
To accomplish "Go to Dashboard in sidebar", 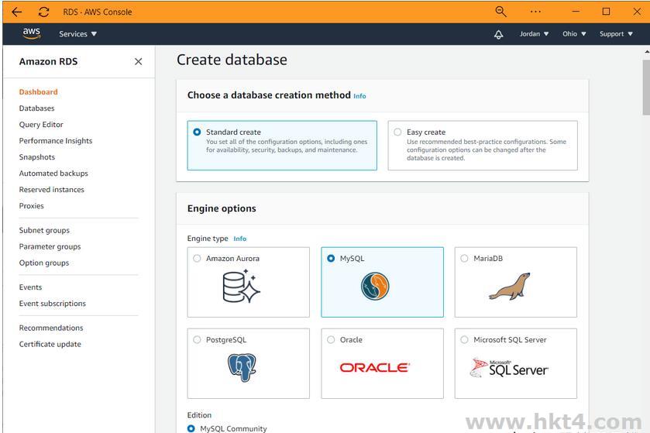I will pos(38,92).
